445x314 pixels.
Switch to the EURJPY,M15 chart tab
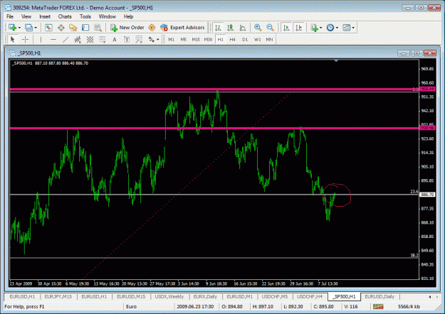click(58, 296)
